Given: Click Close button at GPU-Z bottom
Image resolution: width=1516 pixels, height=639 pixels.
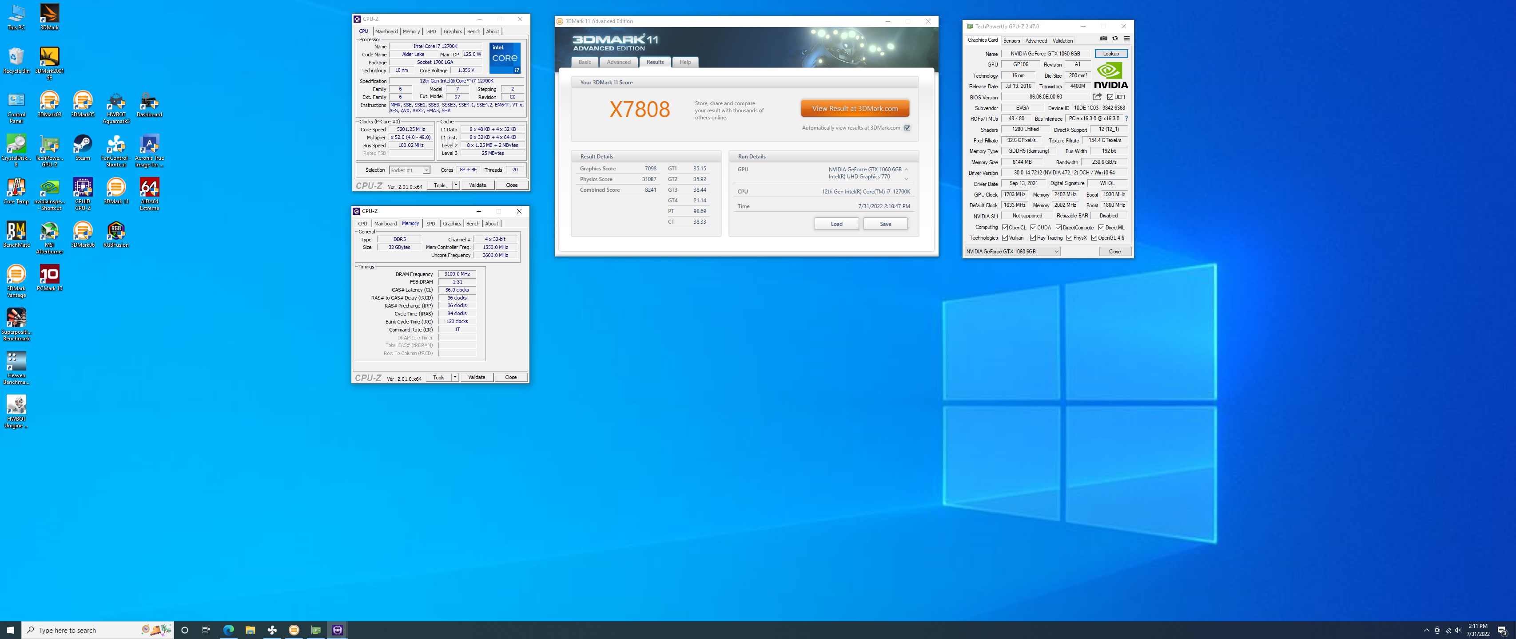Looking at the screenshot, I should (x=1114, y=252).
